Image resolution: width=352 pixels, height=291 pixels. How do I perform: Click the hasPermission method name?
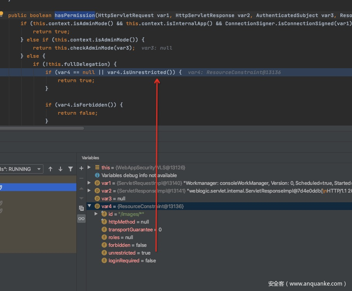(x=74, y=15)
